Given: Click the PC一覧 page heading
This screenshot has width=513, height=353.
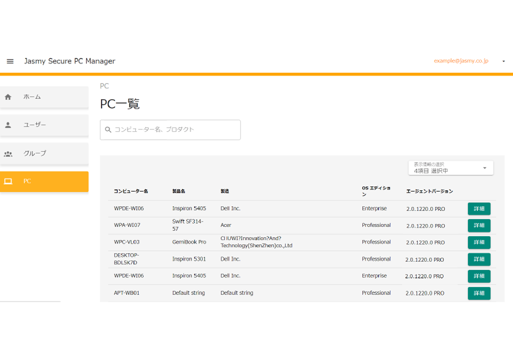Looking at the screenshot, I should (x=120, y=104).
